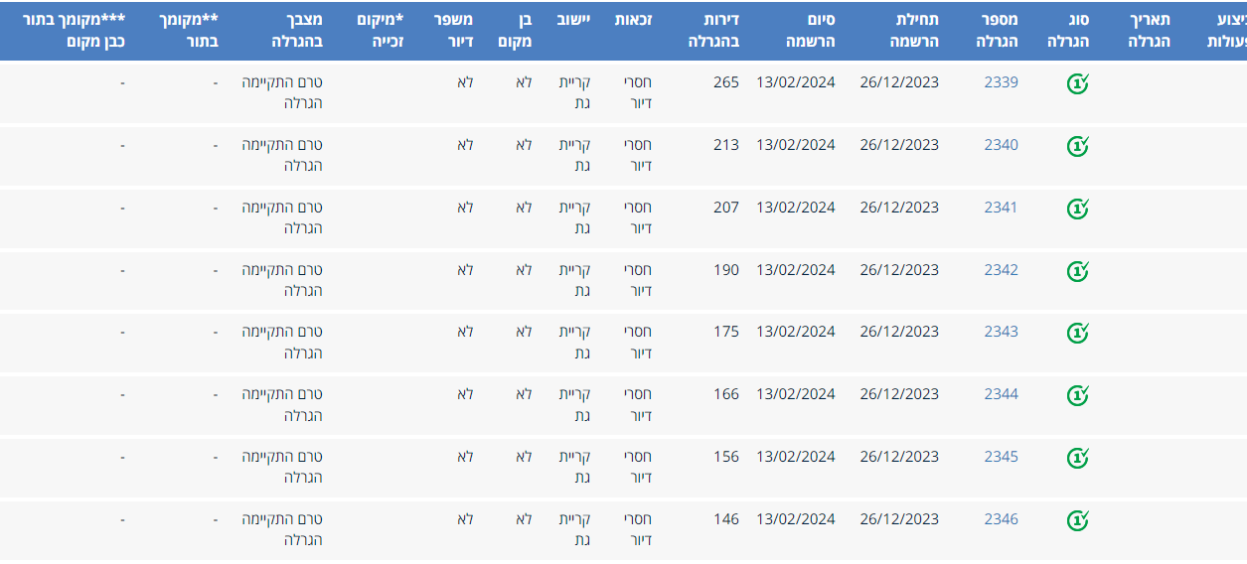The width and height of the screenshot is (1247, 564).
Task: Sort by דירות בהגרלה column header
Action: coord(714,31)
